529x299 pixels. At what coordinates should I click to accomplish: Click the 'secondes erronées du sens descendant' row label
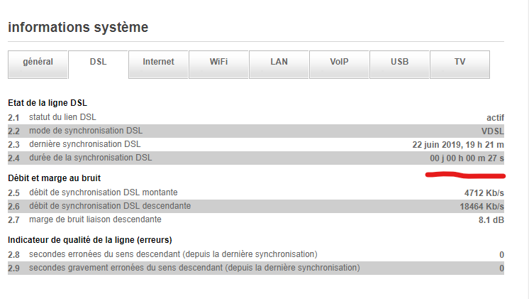(x=172, y=254)
